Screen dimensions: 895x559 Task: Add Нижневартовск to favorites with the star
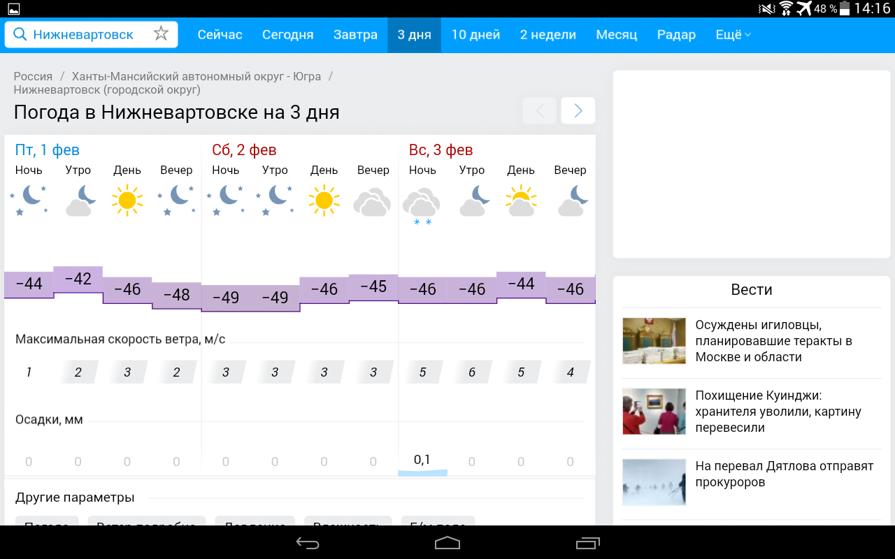coord(161,34)
